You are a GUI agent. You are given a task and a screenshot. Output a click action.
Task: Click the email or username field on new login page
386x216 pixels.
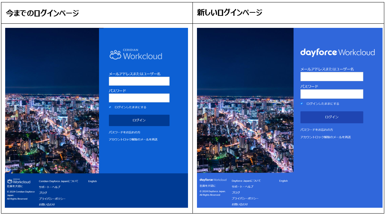pos(331,77)
